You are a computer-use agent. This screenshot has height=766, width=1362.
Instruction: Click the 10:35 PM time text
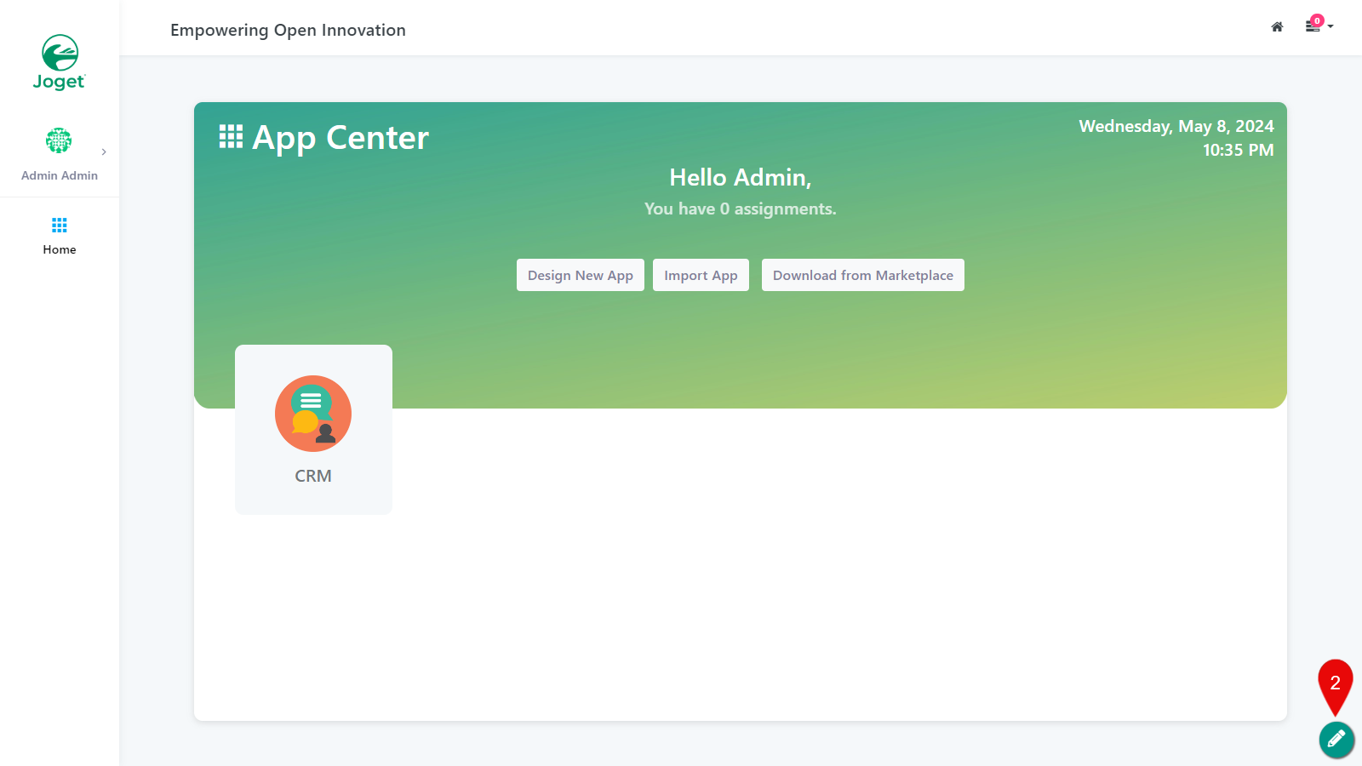click(1238, 150)
